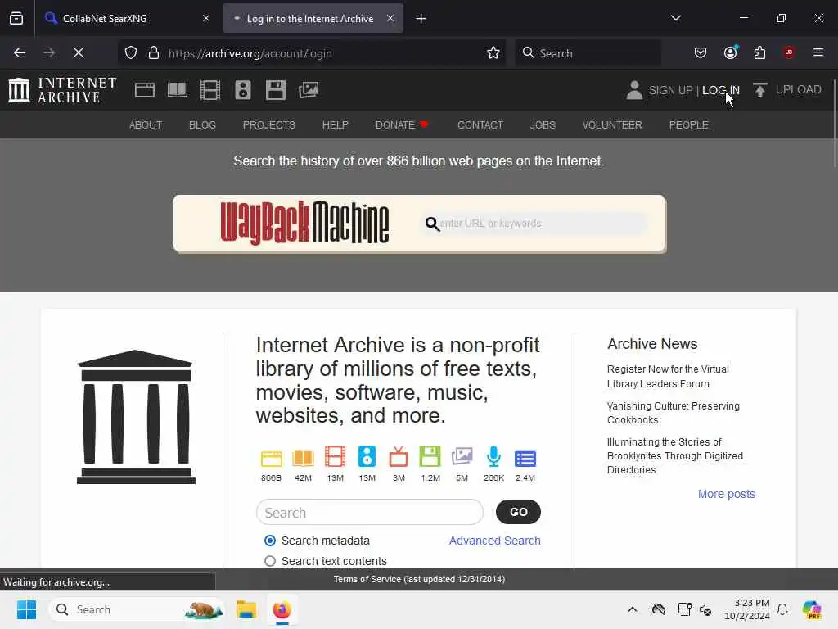The image size is (838, 629).
Task: Open the uBlock Origin extension icon
Action: 788,52
